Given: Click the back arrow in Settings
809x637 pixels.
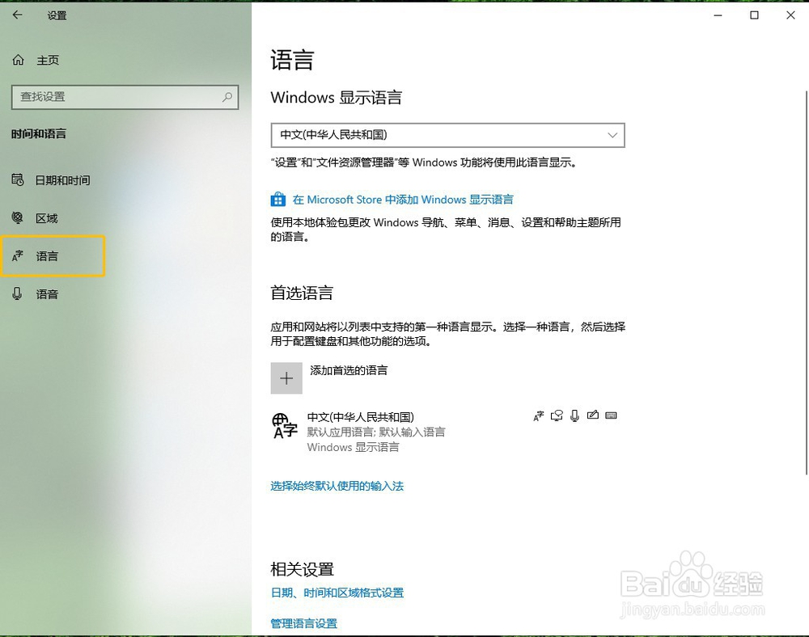Looking at the screenshot, I should coord(18,15).
